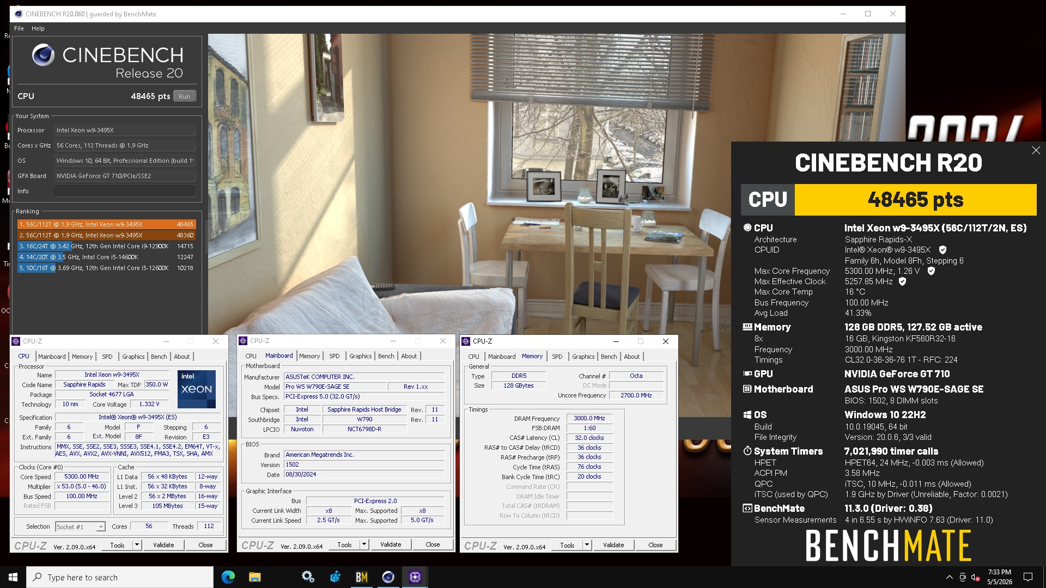Screen dimensions: 1046x588
Task: Click Validate in right CPU-Z window
Action: pos(613,545)
